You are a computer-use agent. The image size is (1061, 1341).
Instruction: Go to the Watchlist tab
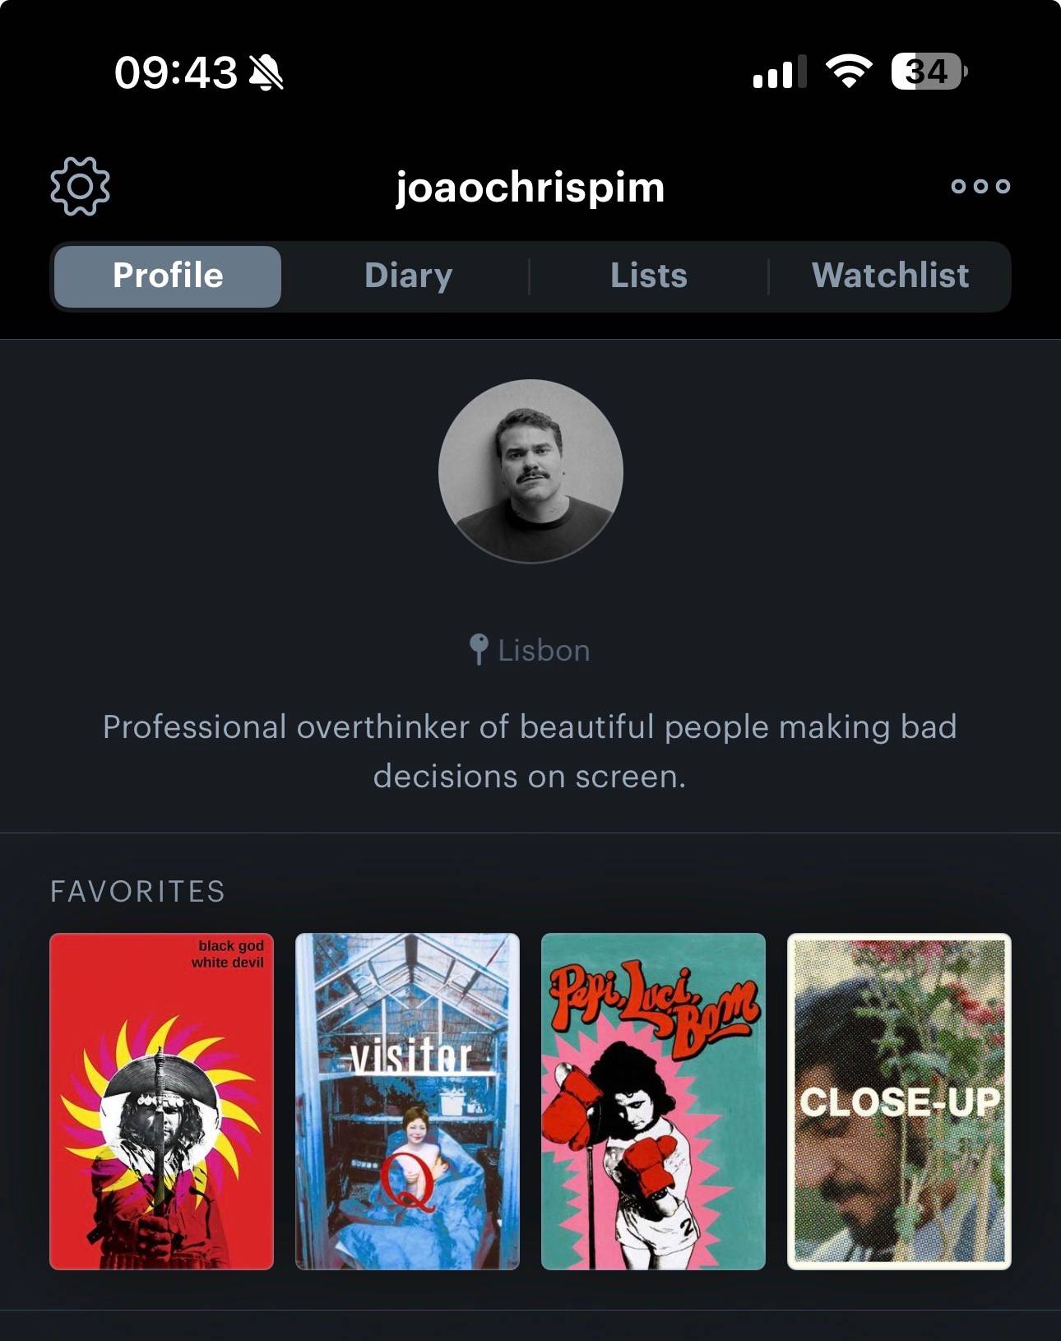coord(890,276)
